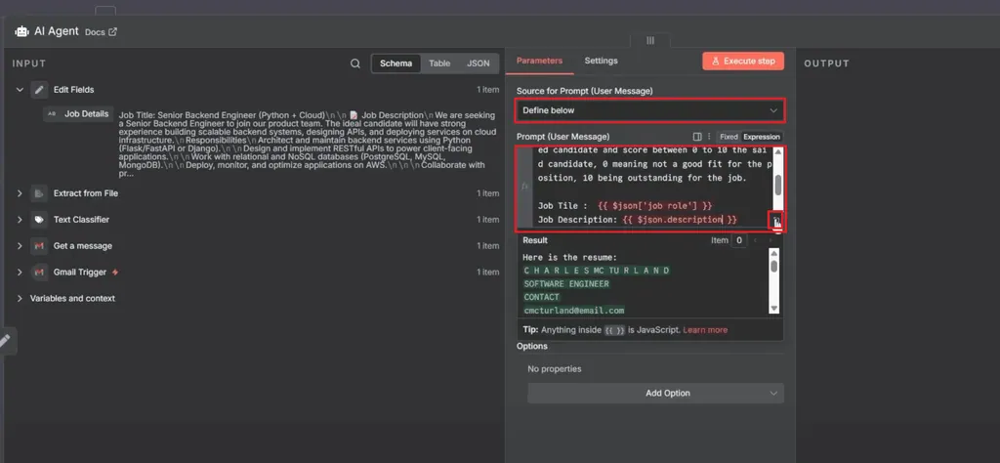
Task: Click the Edit Fields pencil icon
Action: point(39,90)
